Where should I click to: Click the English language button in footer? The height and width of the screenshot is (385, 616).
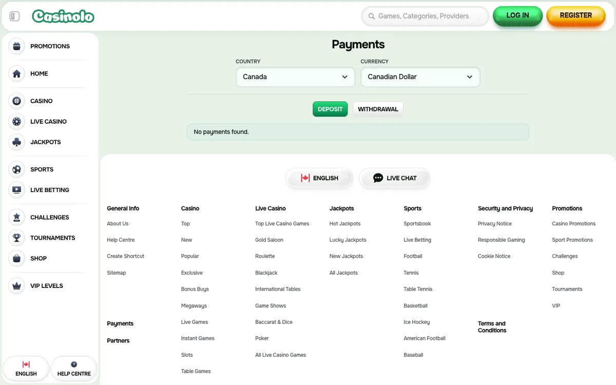click(319, 178)
